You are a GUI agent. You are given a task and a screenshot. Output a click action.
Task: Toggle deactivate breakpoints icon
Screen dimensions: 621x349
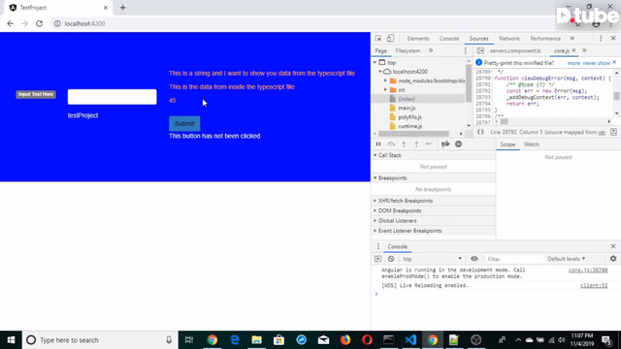[445, 144]
